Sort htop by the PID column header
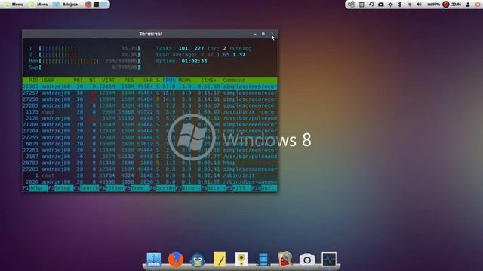Image resolution: width=483 pixels, height=271 pixels. (x=33, y=81)
